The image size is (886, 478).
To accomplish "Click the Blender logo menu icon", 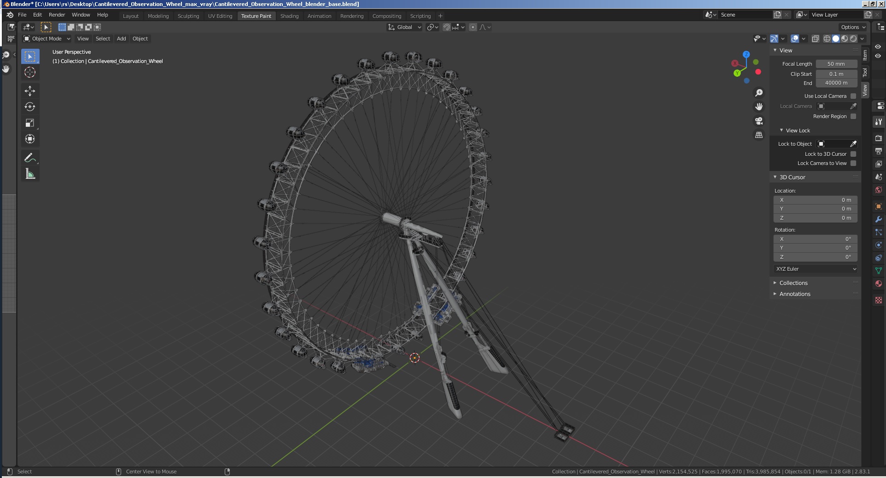I will [x=10, y=15].
